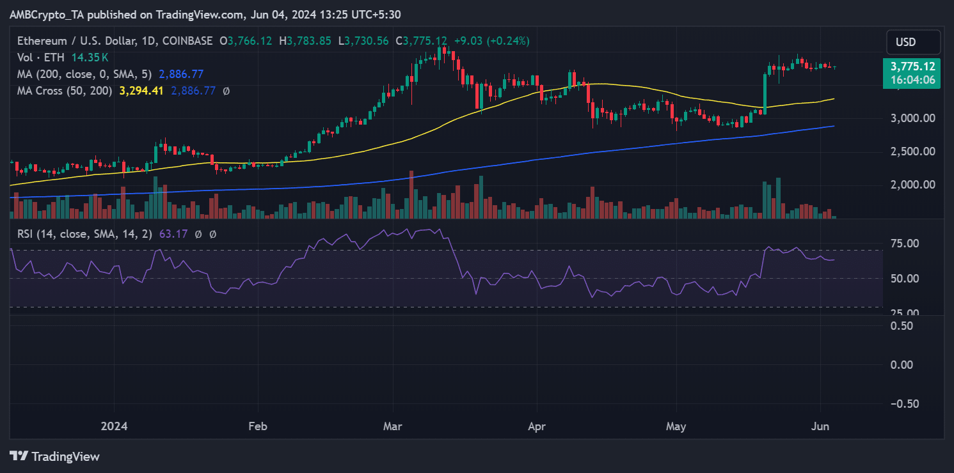The width and height of the screenshot is (954, 473).
Task: Click the 50.00 RSI axis label
Action: 903,279
